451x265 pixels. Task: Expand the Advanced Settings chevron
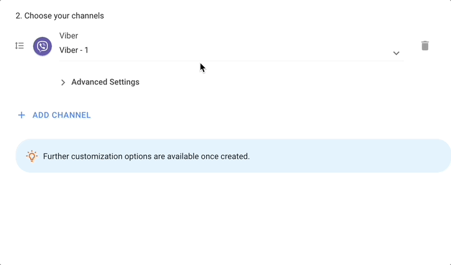coord(63,82)
